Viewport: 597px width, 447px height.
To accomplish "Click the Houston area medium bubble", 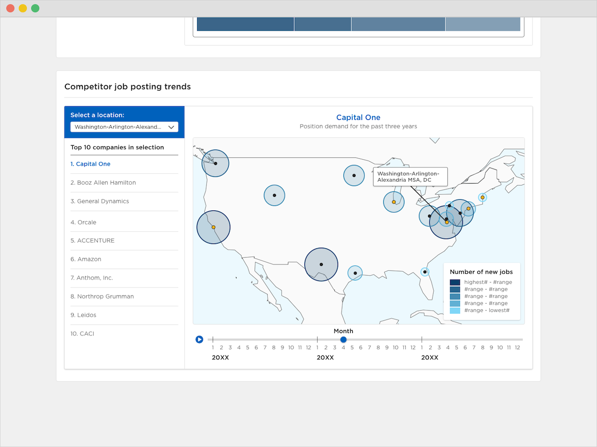I will (x=355, y=273).
